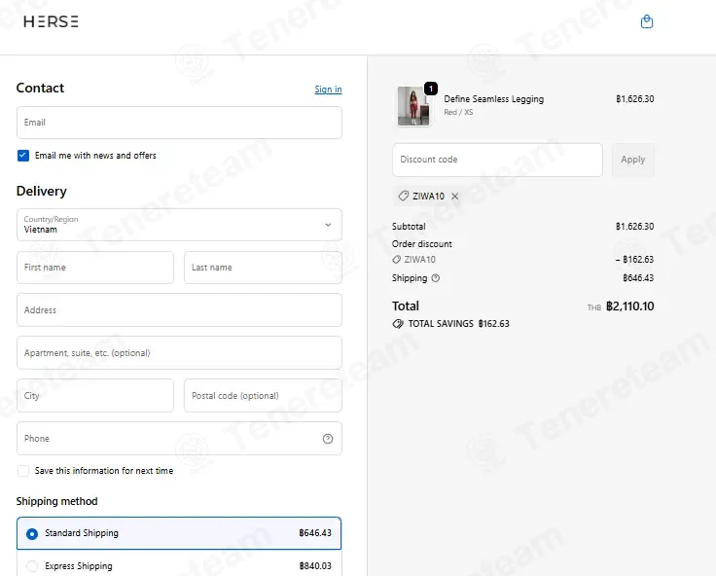Select Standard Shipping radio button
716x576 pixels.
(32, 533)
